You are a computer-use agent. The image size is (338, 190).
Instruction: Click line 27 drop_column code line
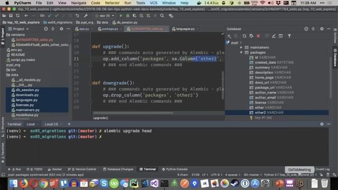point(150,95)
